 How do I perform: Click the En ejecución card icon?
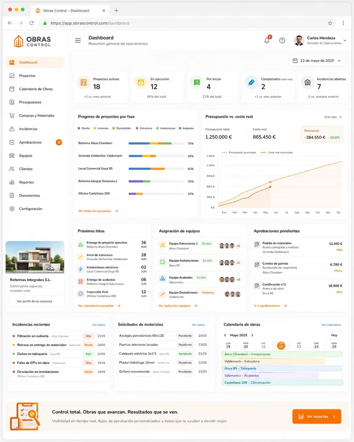(141, 83)
